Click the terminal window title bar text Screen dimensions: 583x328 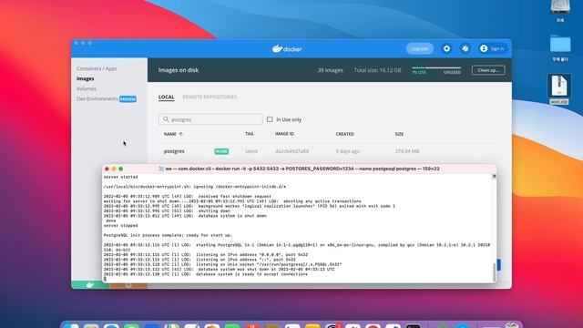point(302,169)
